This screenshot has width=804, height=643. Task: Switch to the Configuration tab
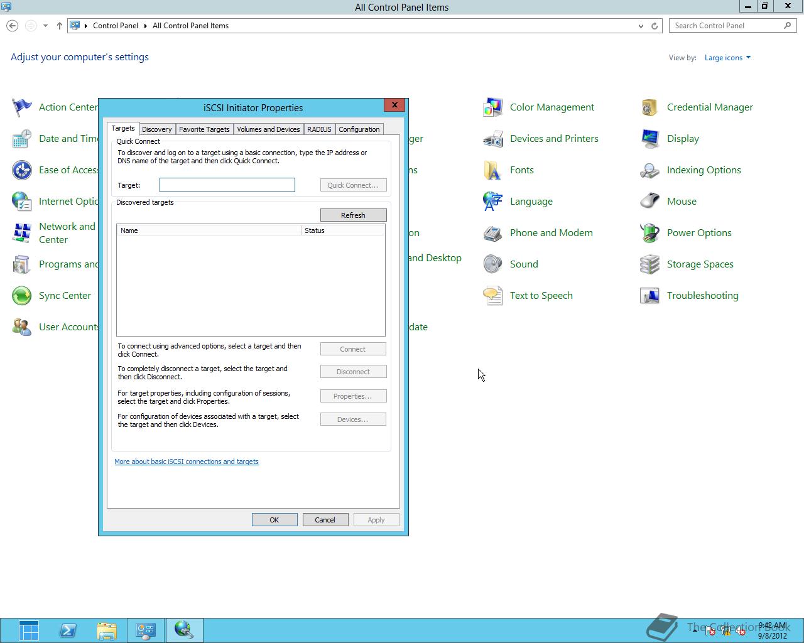coord(359,129)
